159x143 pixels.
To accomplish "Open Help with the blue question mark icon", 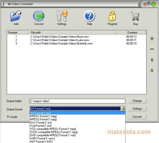I will tap(89, 16).
